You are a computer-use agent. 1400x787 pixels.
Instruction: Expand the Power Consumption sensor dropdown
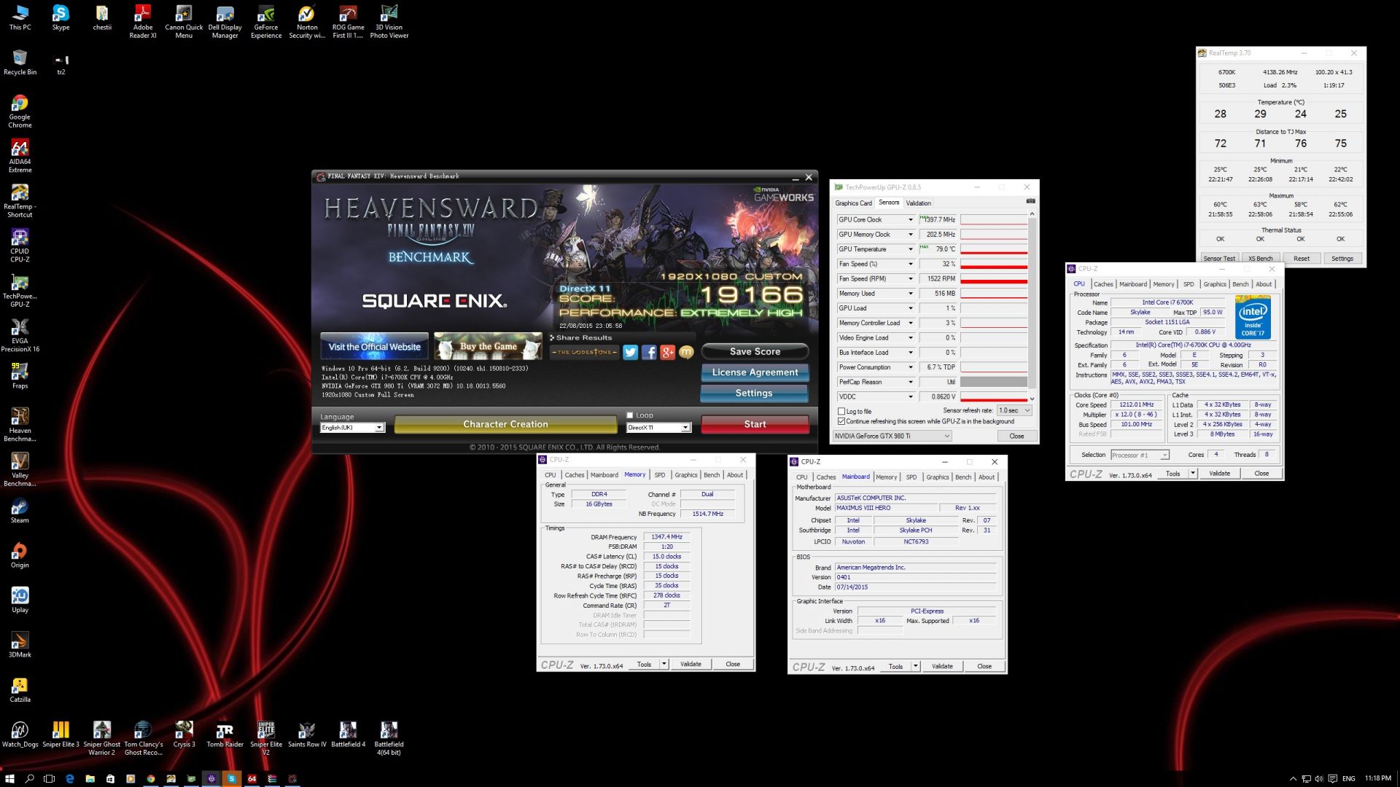(910, 367)
